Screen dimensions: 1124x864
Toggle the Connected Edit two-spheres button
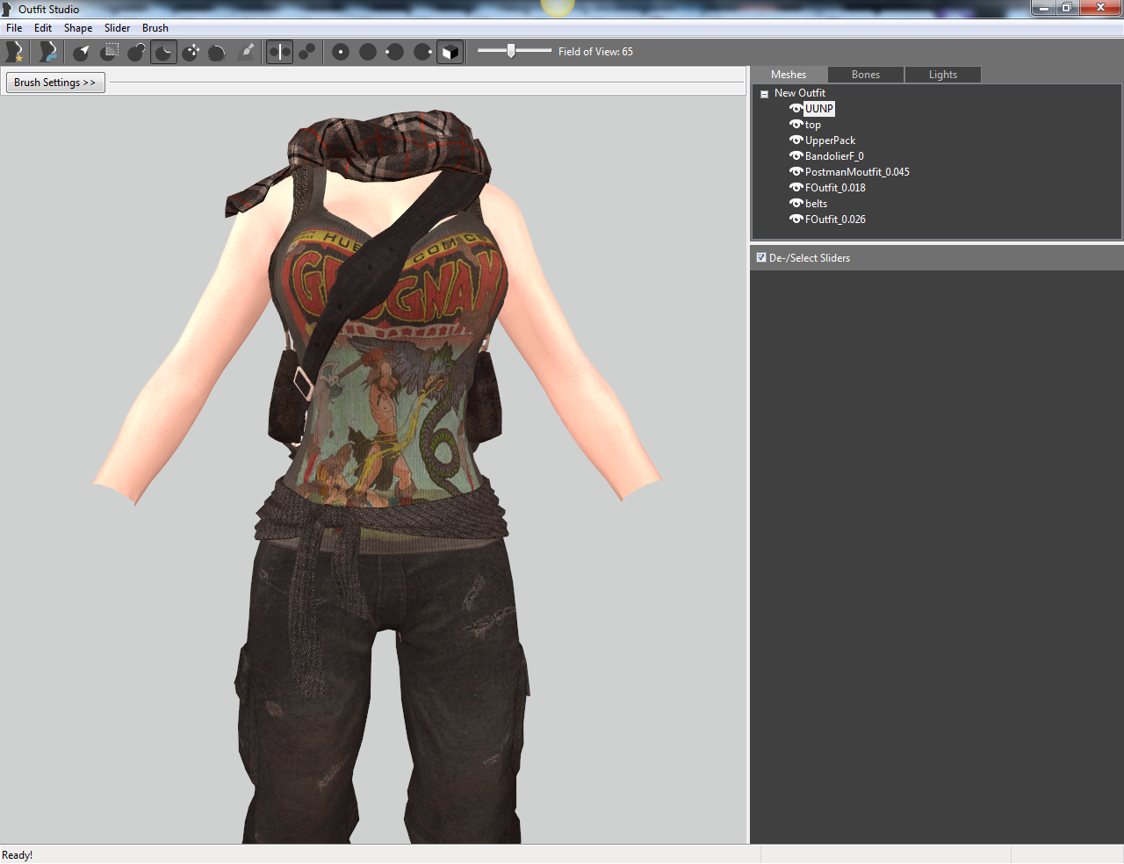(307, 52)
